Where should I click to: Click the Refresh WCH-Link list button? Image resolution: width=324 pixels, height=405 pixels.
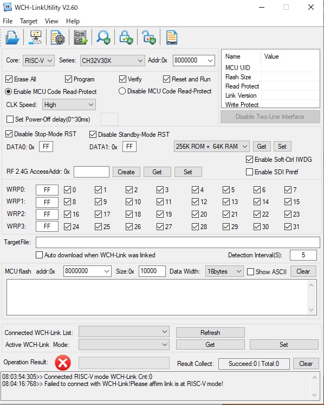(x=210, y=332)
